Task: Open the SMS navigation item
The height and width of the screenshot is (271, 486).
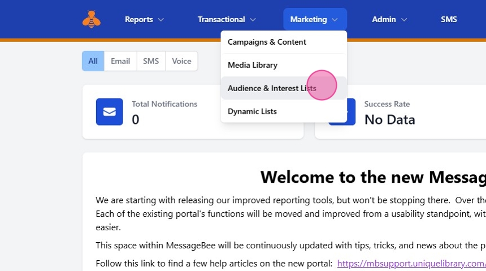Action: 449,19
